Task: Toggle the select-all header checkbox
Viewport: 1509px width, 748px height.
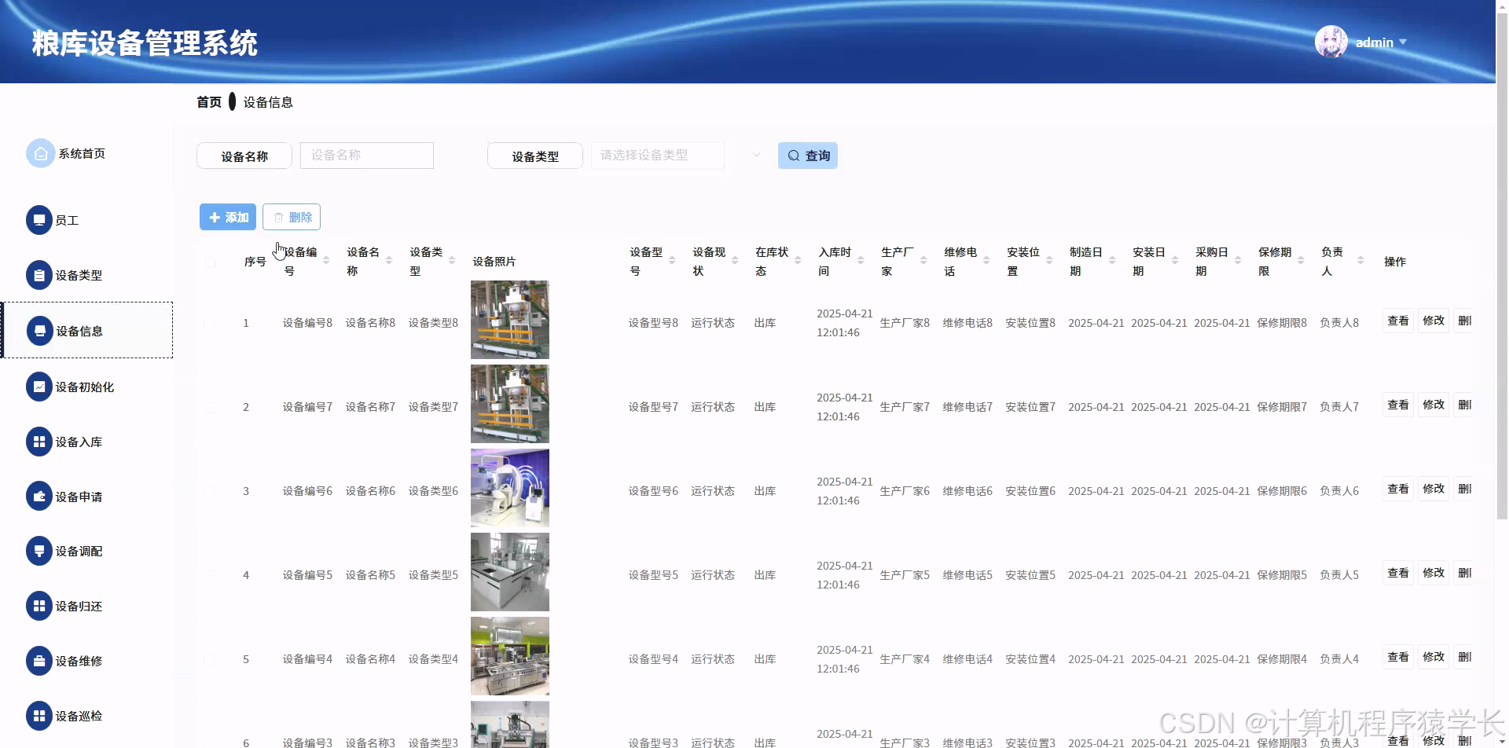Action: 210,262
